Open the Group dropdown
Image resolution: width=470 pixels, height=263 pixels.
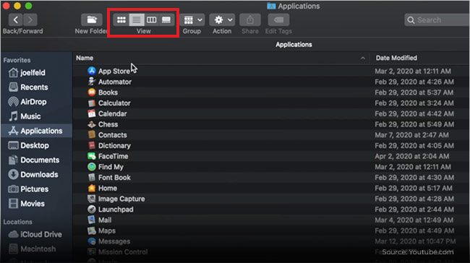click(193, 20)
